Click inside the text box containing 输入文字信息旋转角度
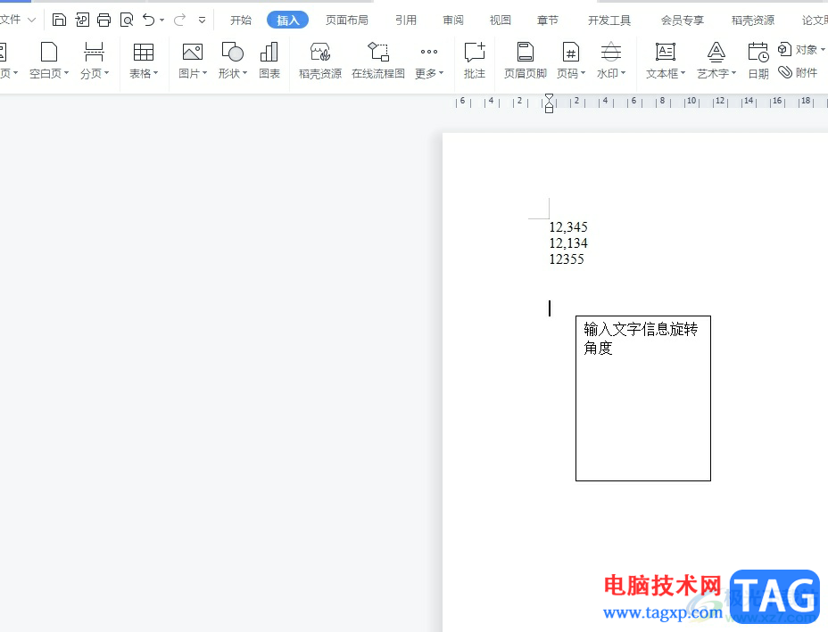 (643, 398)
